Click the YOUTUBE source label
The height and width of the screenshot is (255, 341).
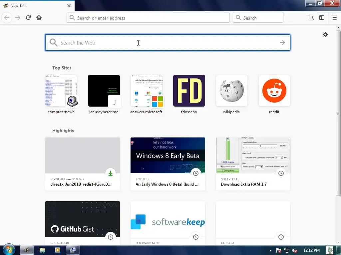coord(143,179)
